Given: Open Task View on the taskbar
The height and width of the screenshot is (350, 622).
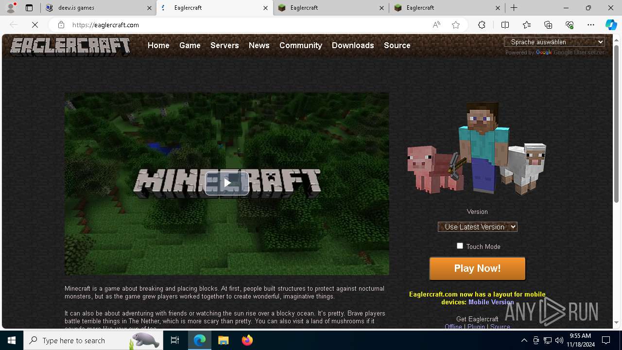Looking at the screenshot, I should [x=175, y=340].
